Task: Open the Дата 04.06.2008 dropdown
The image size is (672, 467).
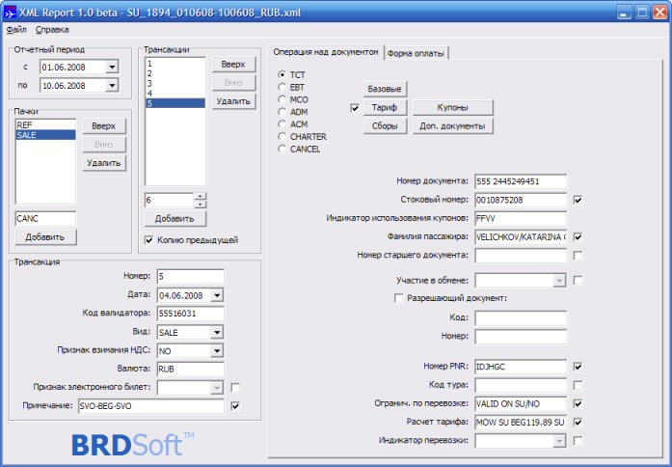Action: [x=217, y=295]
